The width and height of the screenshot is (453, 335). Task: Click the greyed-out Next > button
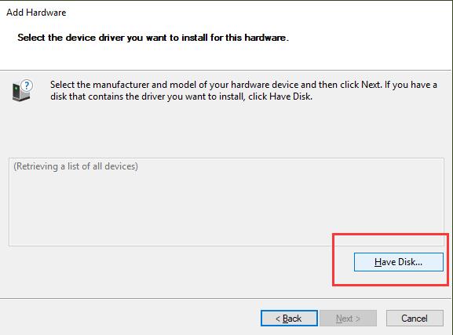tap(348, 319)
